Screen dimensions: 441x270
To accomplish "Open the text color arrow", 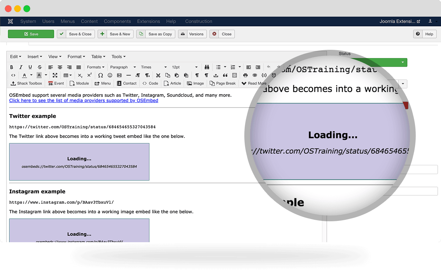I will point(31,75).
